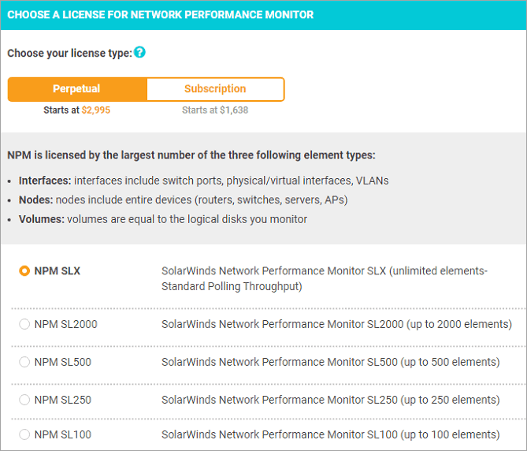The width and height of the screenshot is (527, 451).
Task: Pick the NPM SL250 radio option
Action: (x=24, y=400)
